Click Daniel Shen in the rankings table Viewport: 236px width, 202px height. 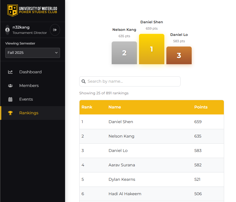(x=121, y=122)
